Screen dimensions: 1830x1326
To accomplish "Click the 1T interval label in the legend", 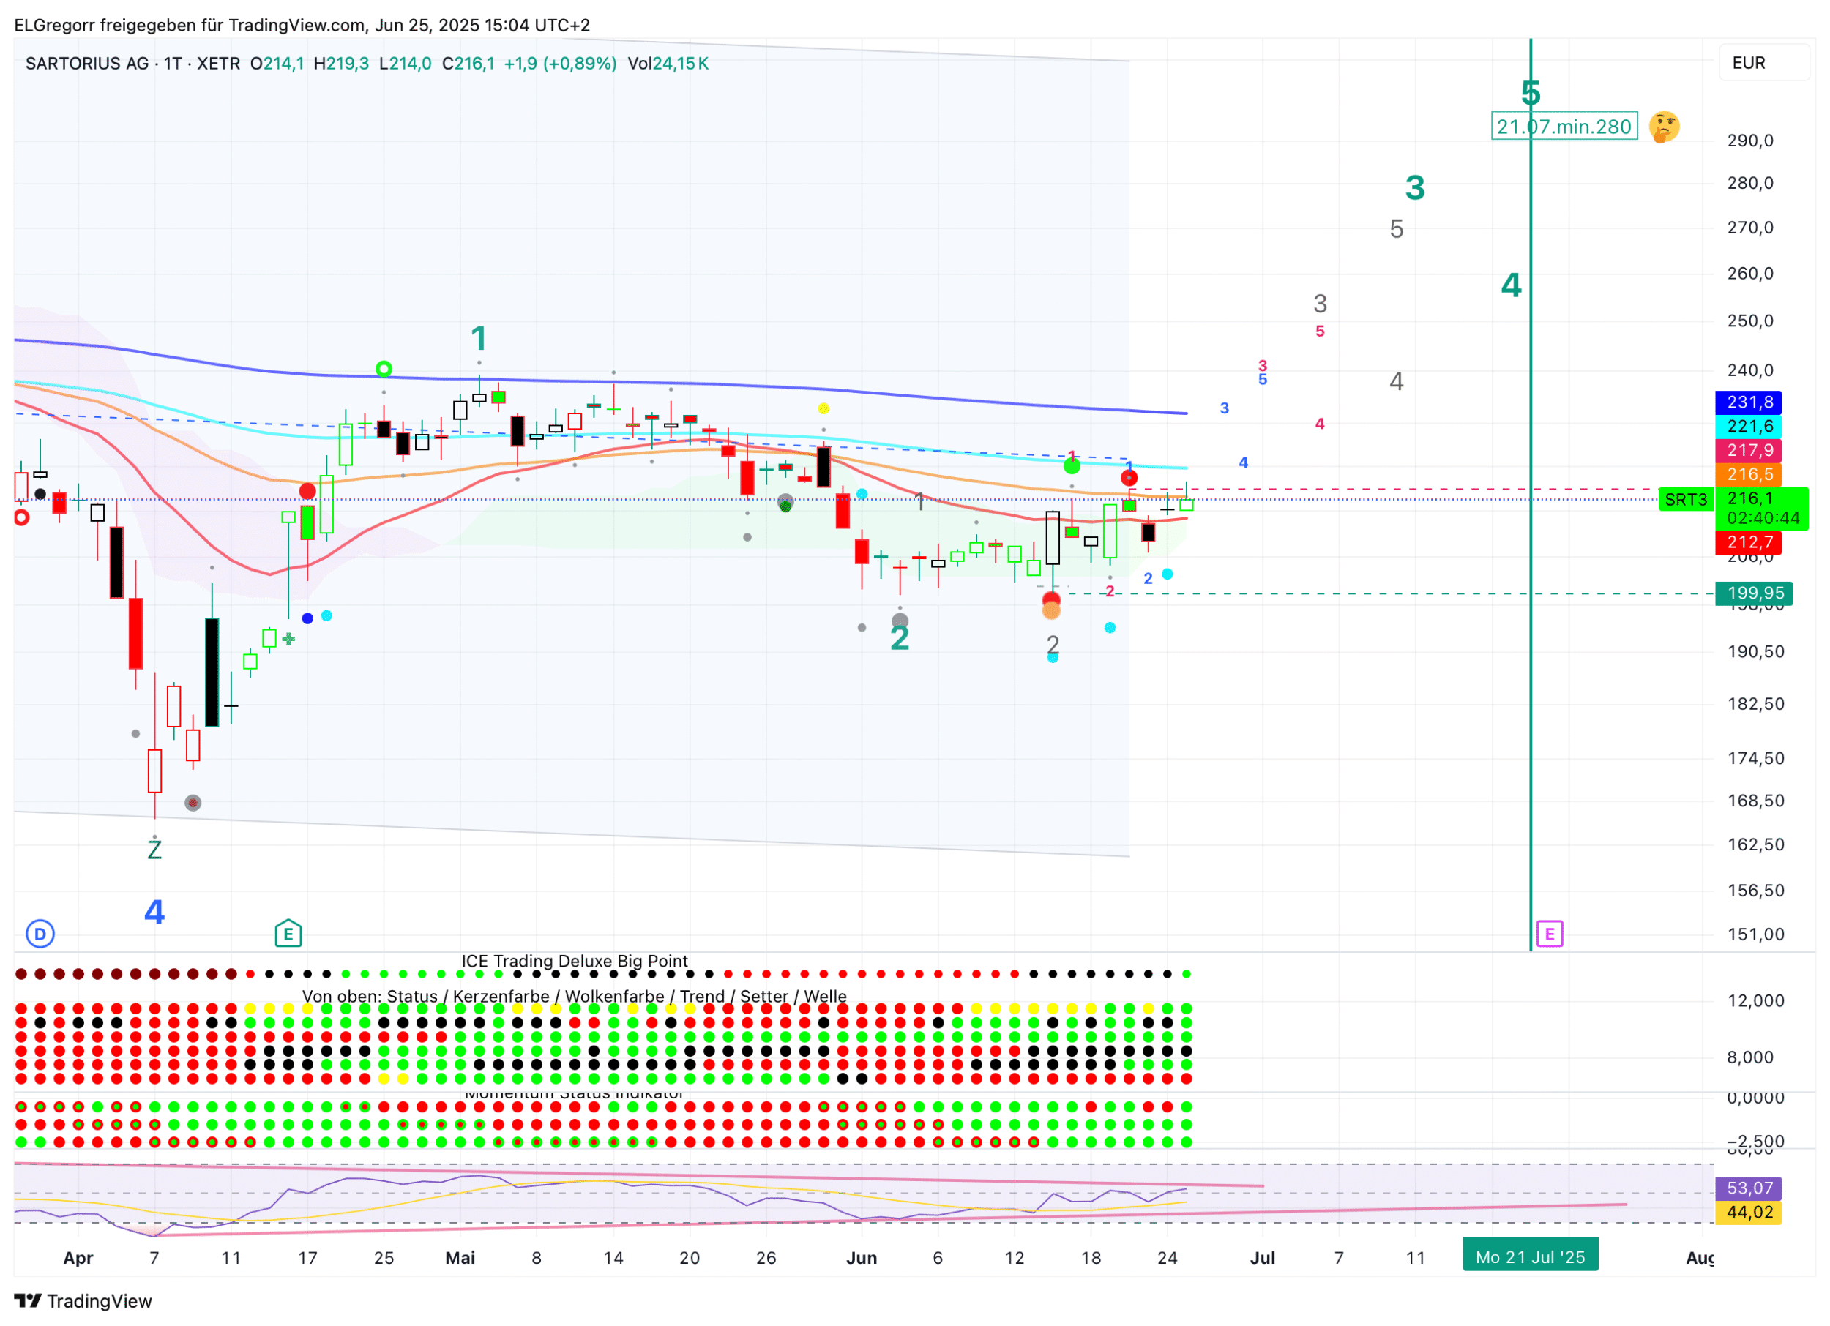I will coord(173,64).
